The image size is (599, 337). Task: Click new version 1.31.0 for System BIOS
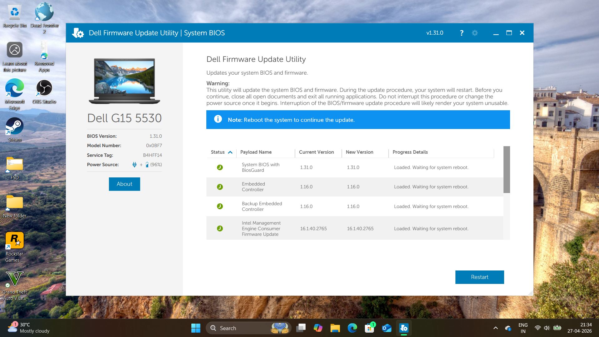(353, 167)
